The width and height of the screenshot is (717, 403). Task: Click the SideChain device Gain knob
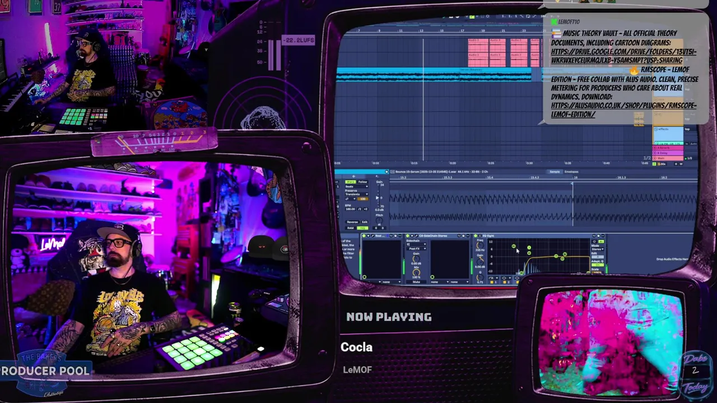[416, 259]
